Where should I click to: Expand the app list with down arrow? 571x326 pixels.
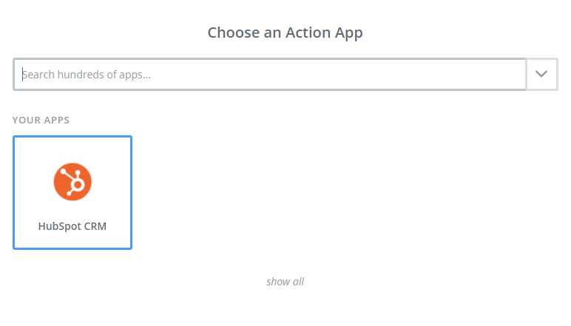coord(541,74)
